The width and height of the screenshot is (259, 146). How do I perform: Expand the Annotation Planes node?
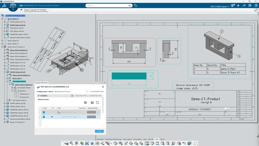point(12,88)
